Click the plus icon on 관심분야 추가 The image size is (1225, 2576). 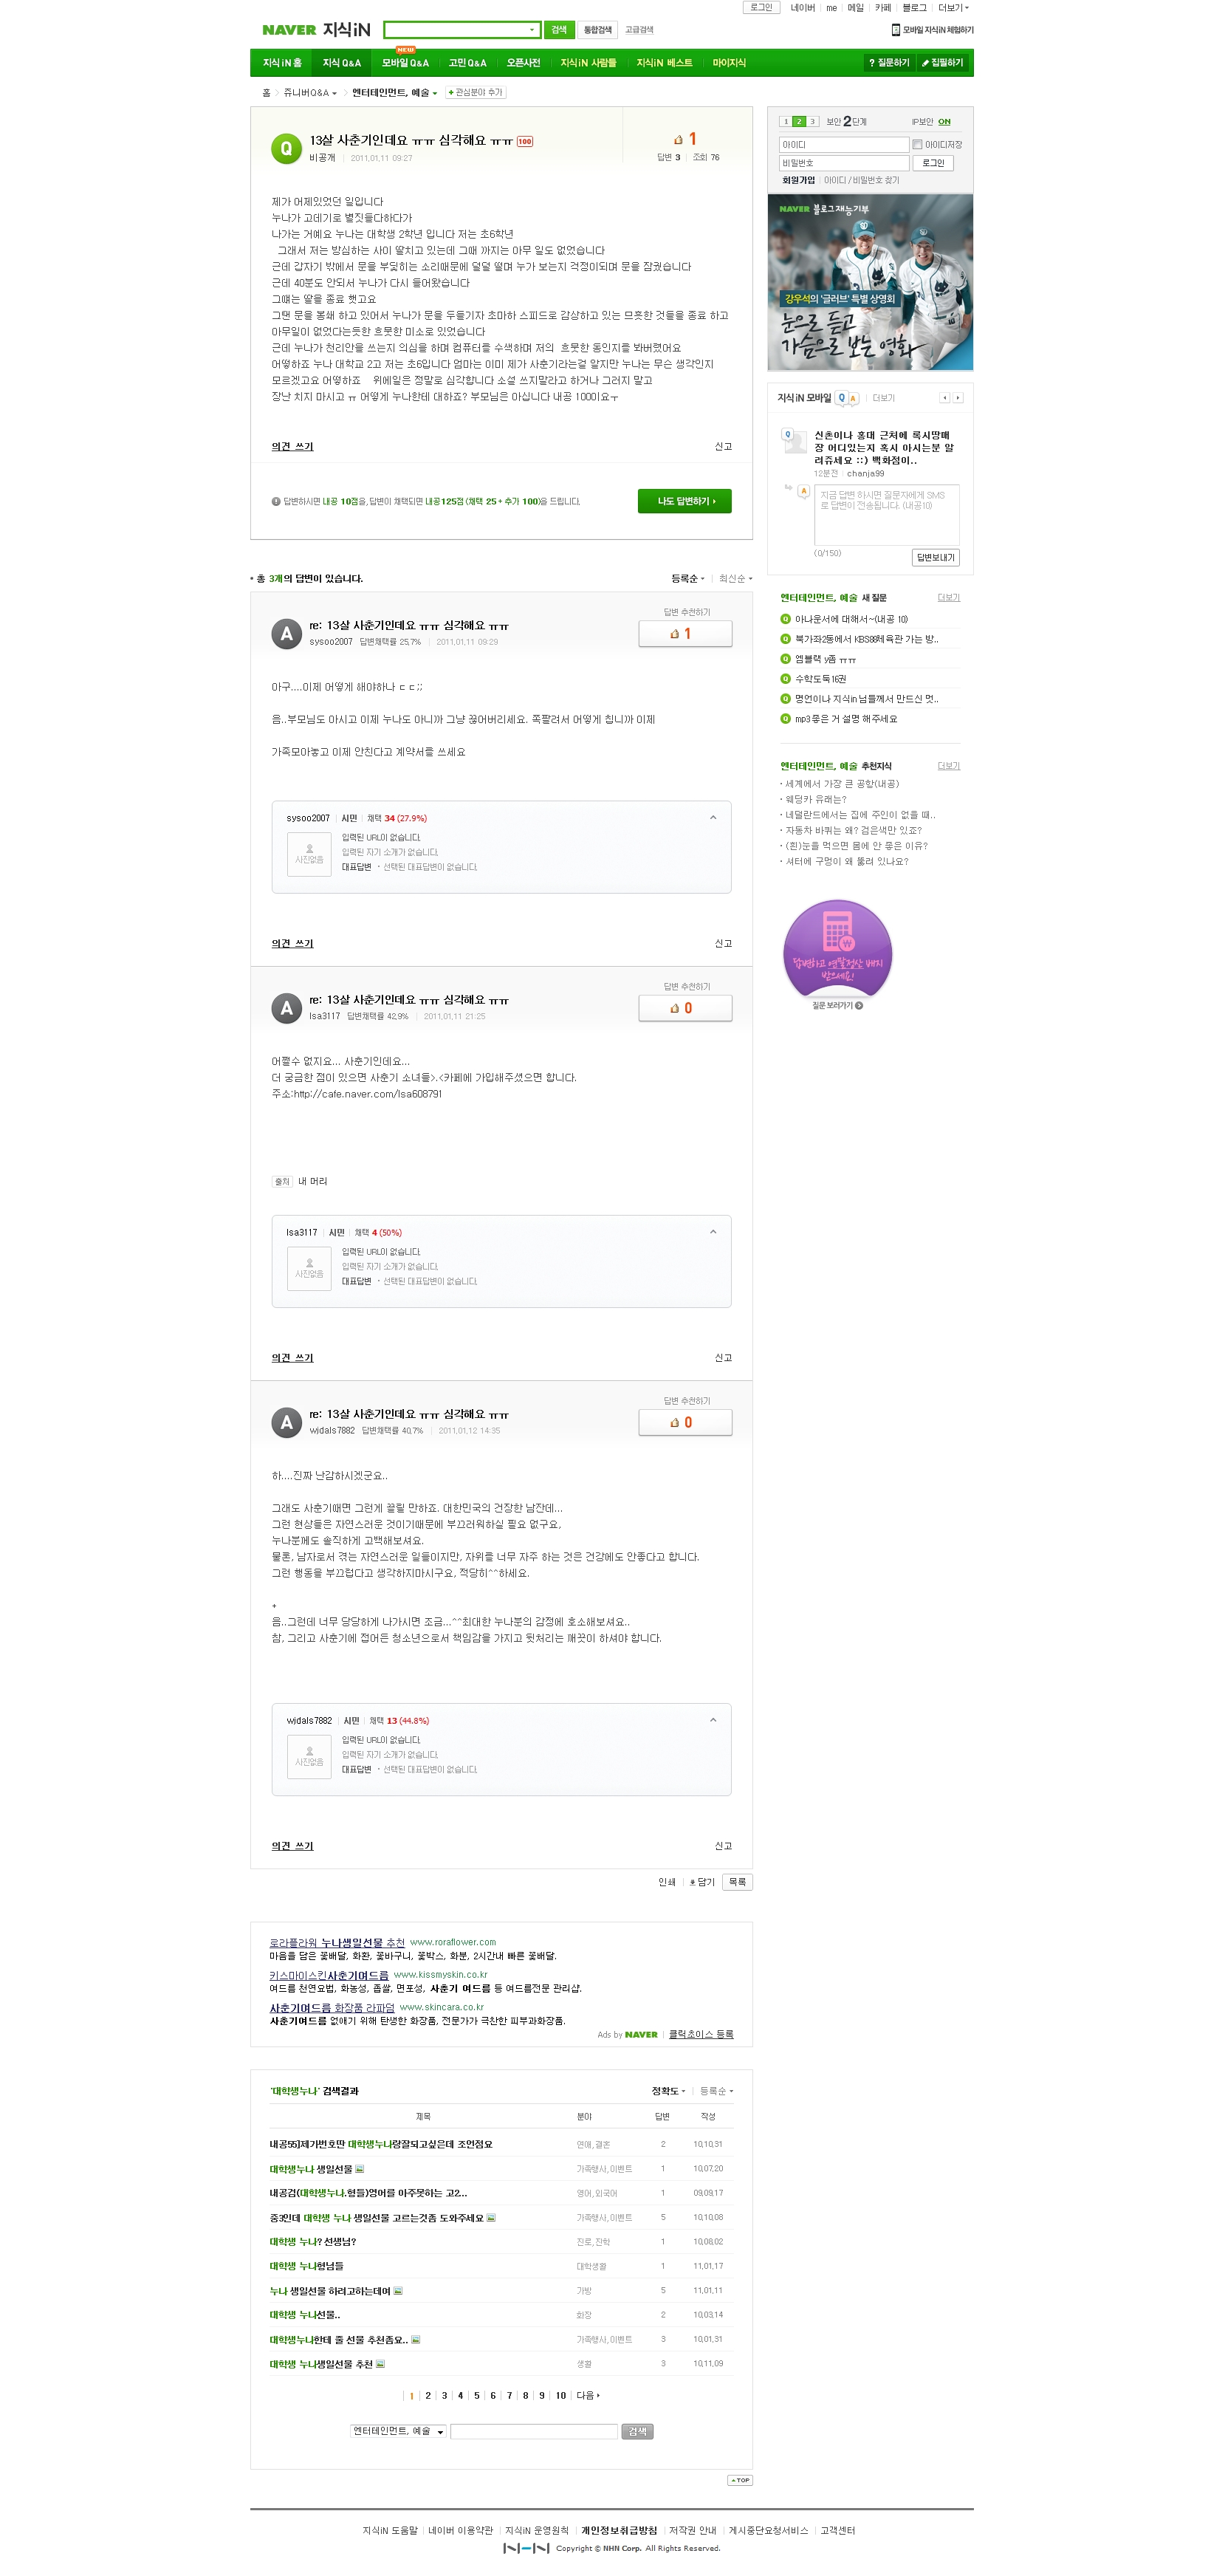pyautogui.click(x=451, y=93)
